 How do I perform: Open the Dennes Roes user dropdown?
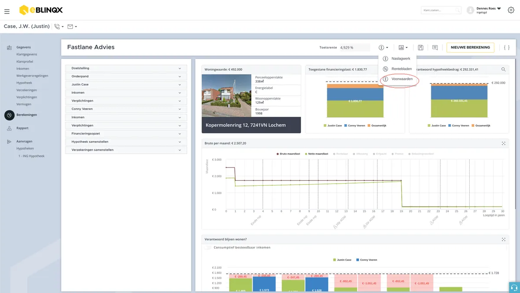click(488, 8)
